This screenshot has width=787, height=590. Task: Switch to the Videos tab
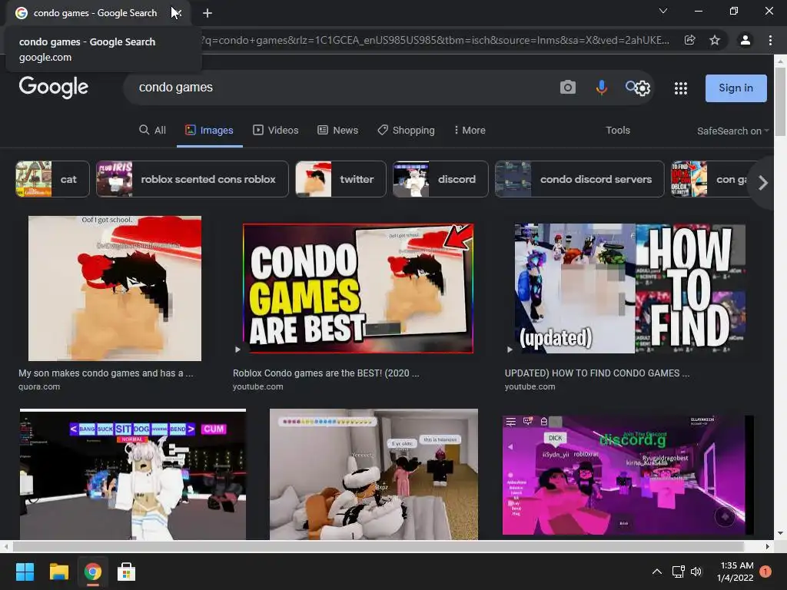[x=276, y=131]
